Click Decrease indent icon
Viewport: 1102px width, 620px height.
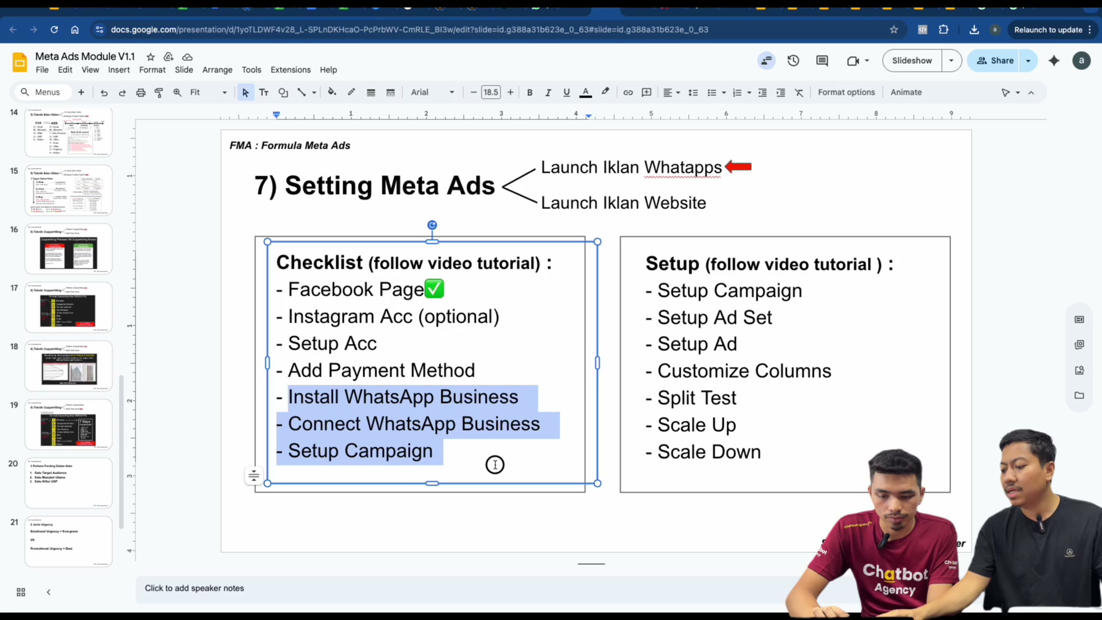point(762,92)
